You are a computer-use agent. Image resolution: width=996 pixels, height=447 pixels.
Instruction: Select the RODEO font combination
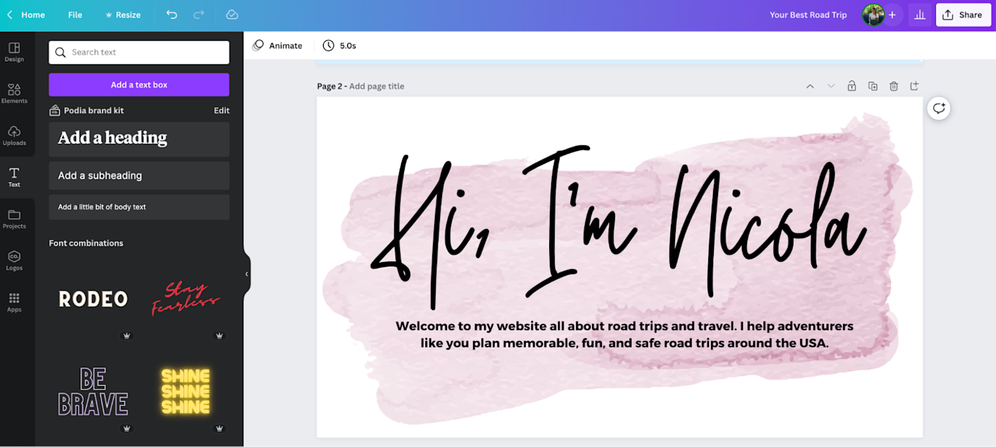pyautogui.click(x=93, y=299)
